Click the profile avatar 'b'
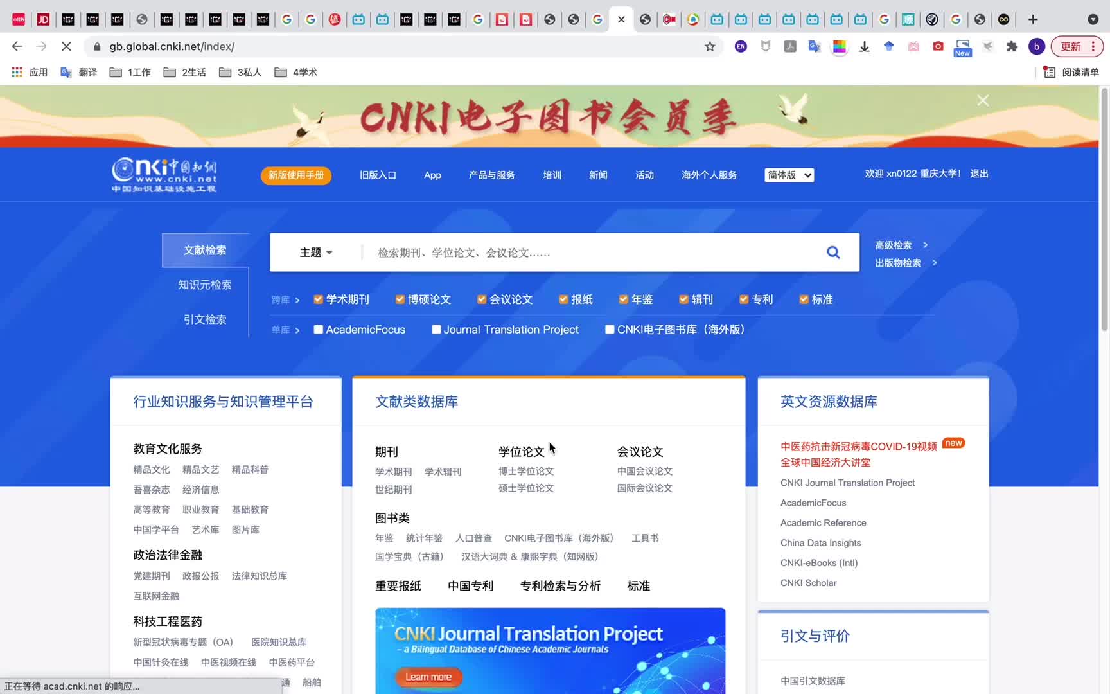Image resolution: width=1110 pixels, height=694 pixels. [1036, 46]
